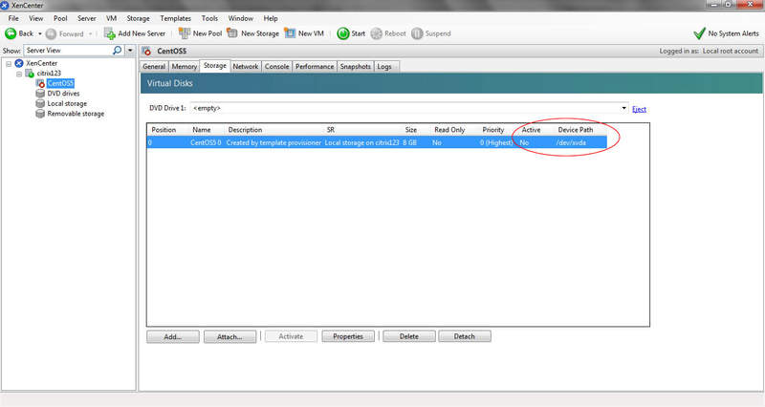Click the search magnifier icon in Show box
Viewport: 765px width, 407px height.
(x=117, y=51)
